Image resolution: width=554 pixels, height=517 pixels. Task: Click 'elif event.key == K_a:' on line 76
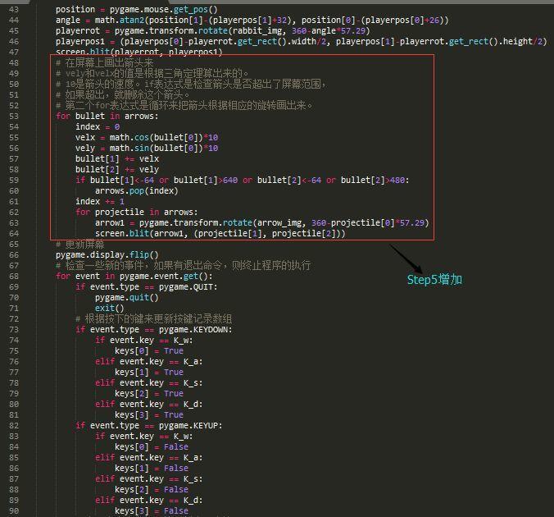click(149, 362)
